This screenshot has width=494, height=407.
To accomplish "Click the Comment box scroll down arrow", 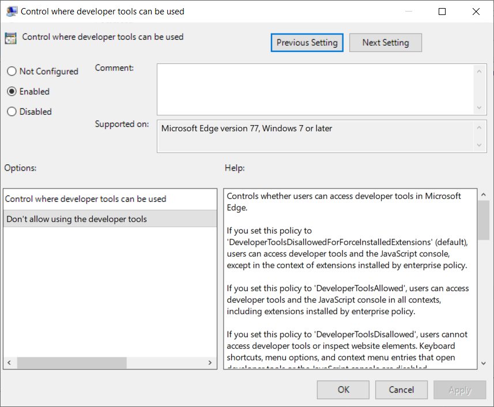I will 479,108.
